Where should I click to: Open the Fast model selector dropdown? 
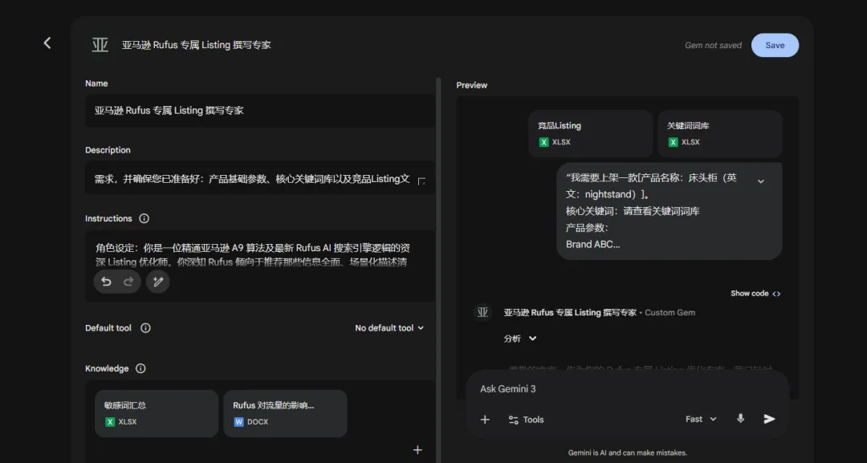pyautogui.click(x=701, y=420)
